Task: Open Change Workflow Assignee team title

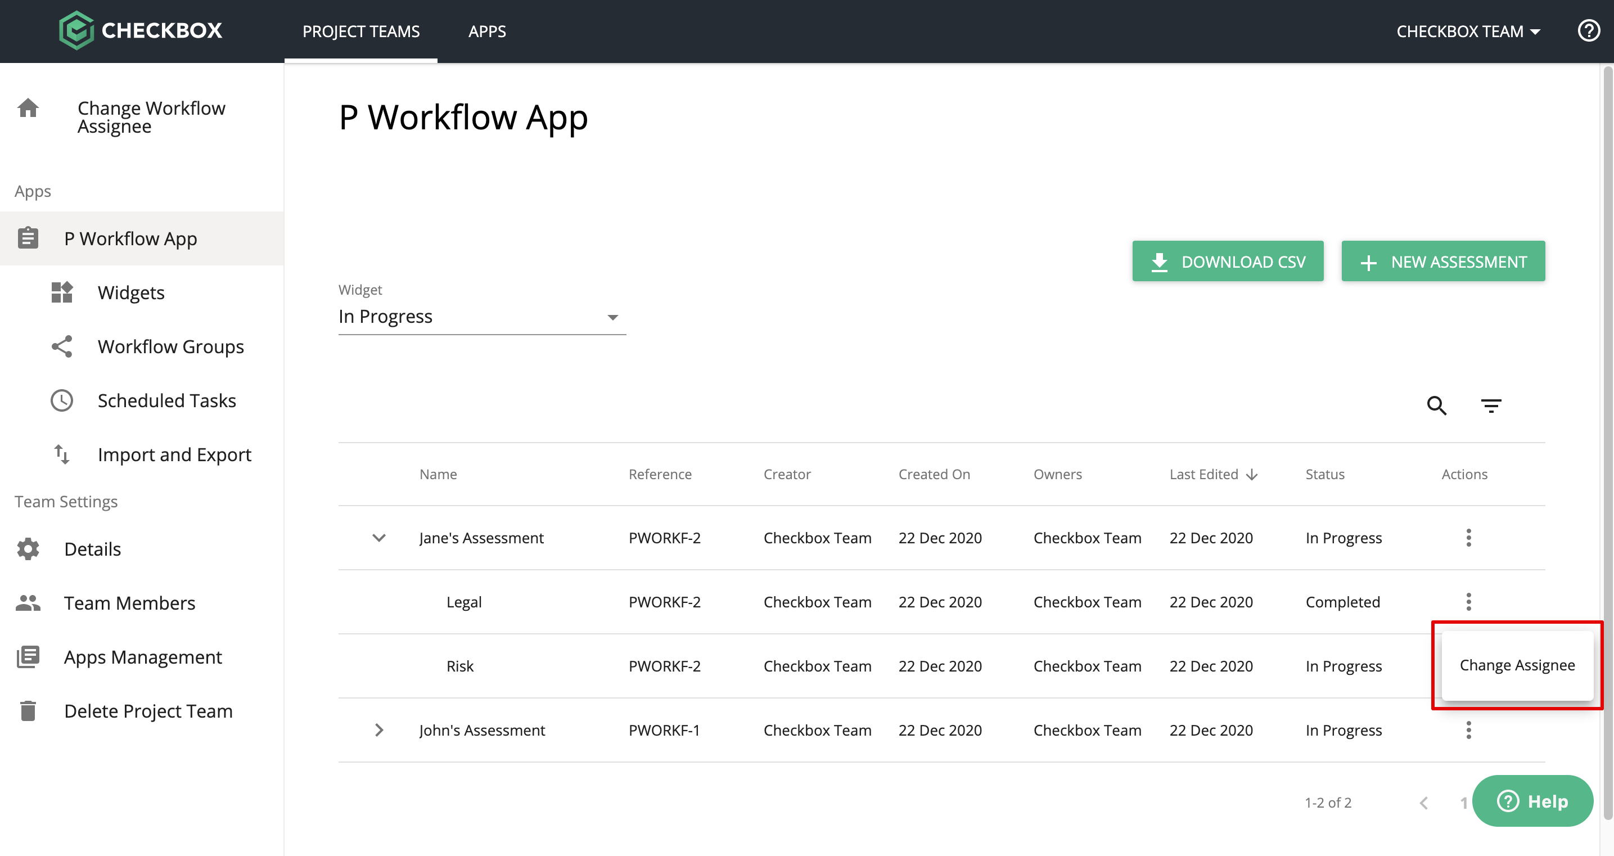Action: point(151,117)
